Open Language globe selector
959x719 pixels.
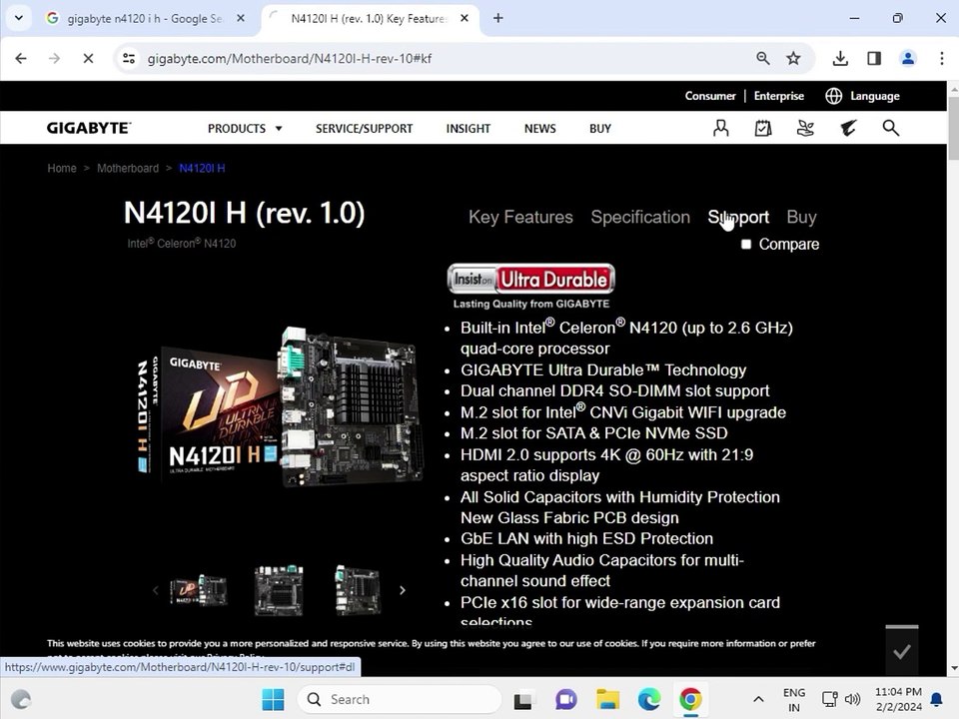coord(862,96)
